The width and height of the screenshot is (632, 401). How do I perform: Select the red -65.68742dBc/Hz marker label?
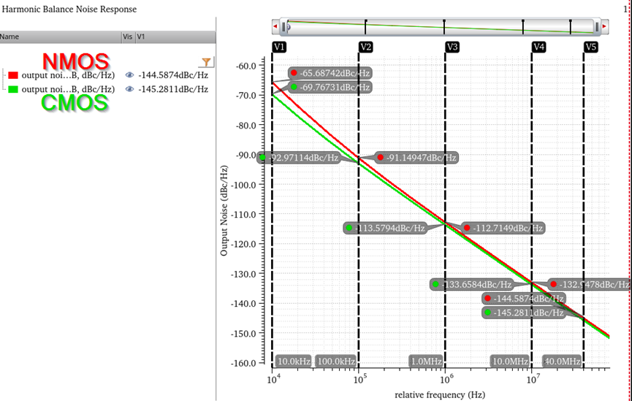pos(330,73)
